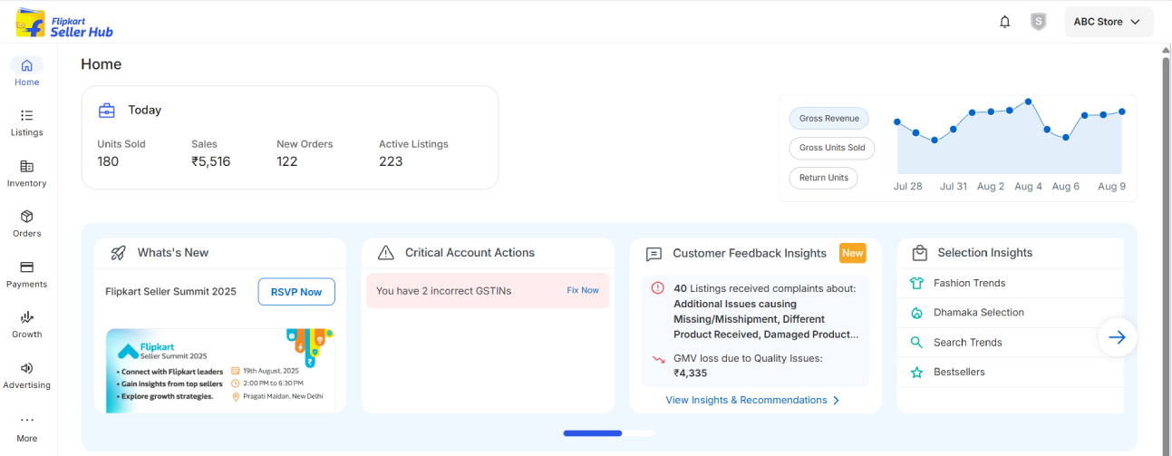Screen dimensions: 1172x456
Task: Switch chart to Return Units
Action: click(x=823, y=178)
